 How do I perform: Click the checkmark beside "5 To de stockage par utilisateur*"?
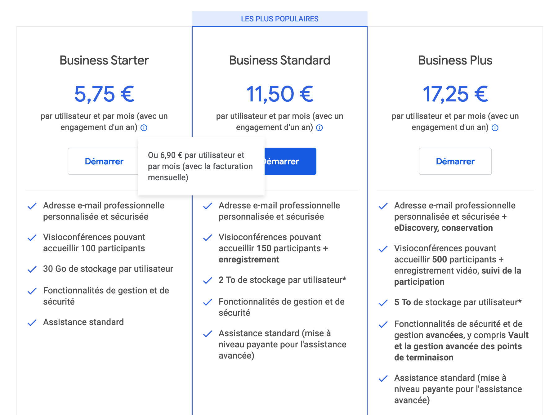(383, 303)
